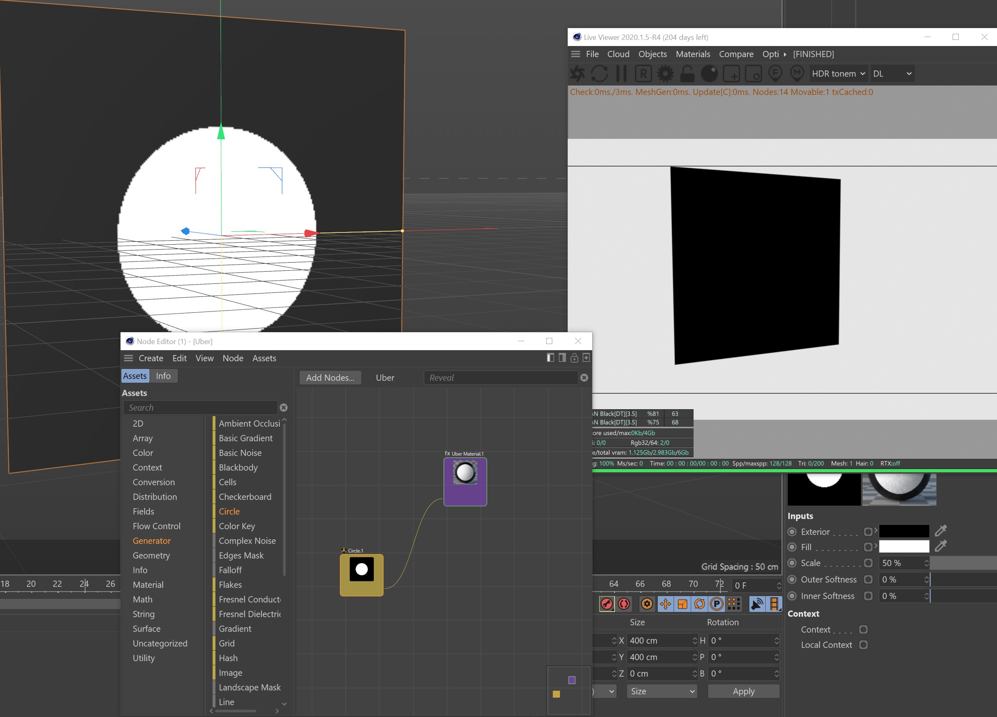
Task: Open the DL kernel dropdown
Action: pyautogui.click(x=892, y=73)
